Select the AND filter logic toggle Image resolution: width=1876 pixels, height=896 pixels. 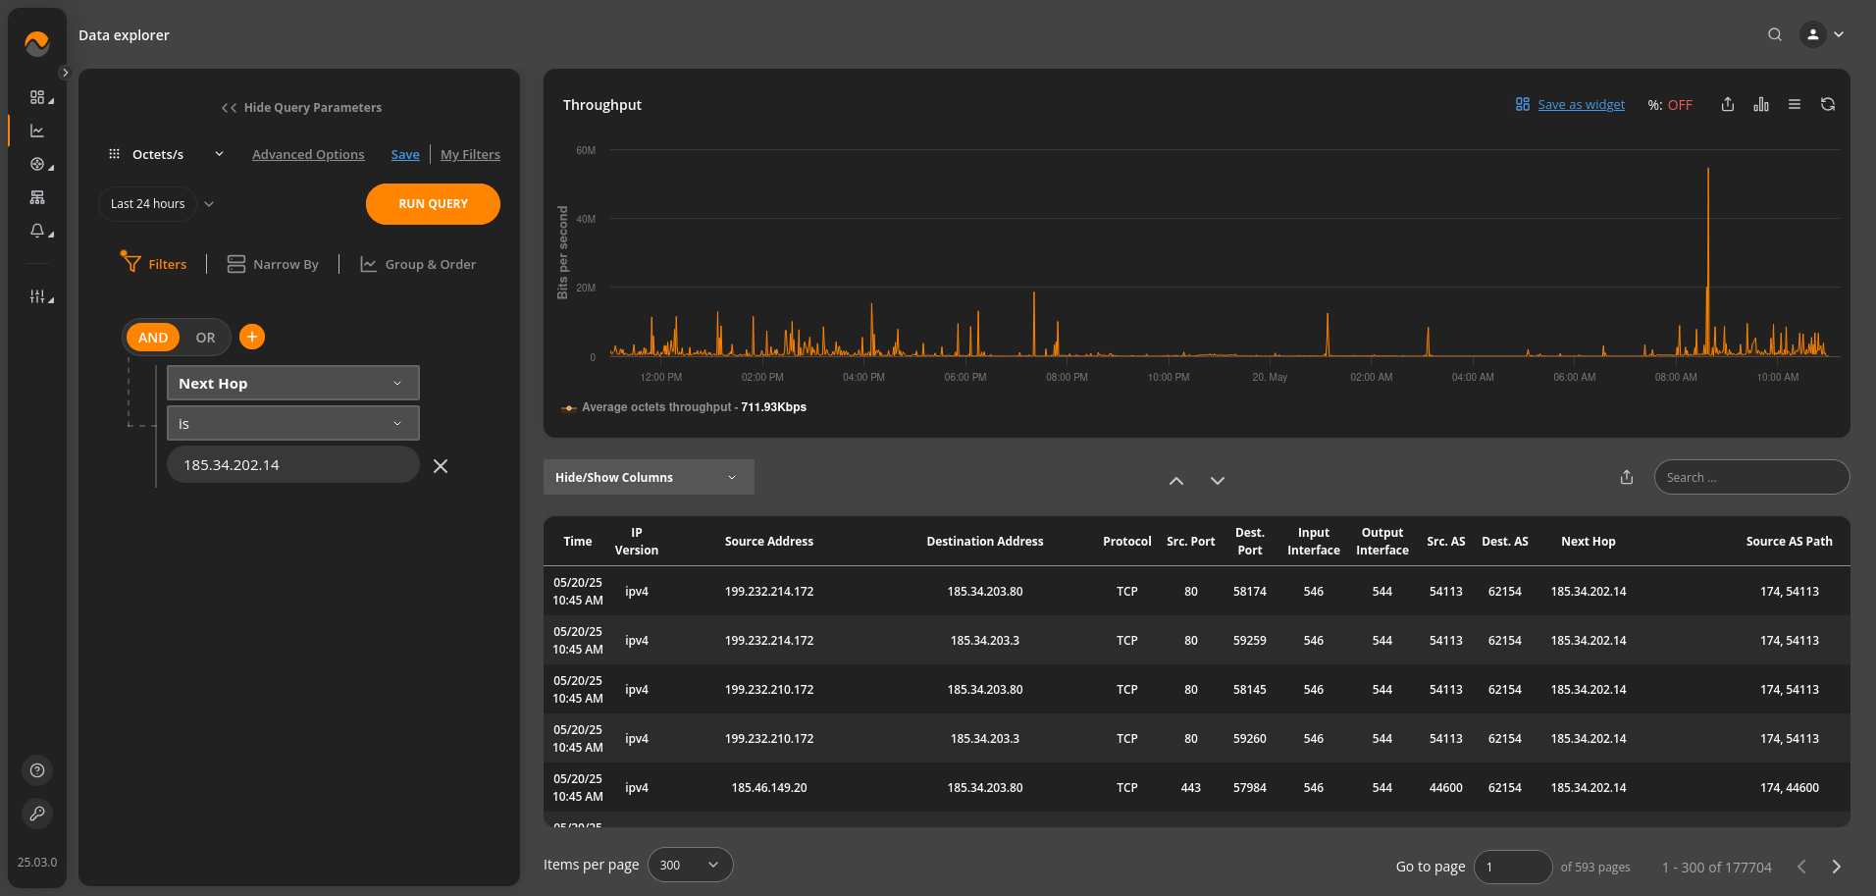[153, 338]
